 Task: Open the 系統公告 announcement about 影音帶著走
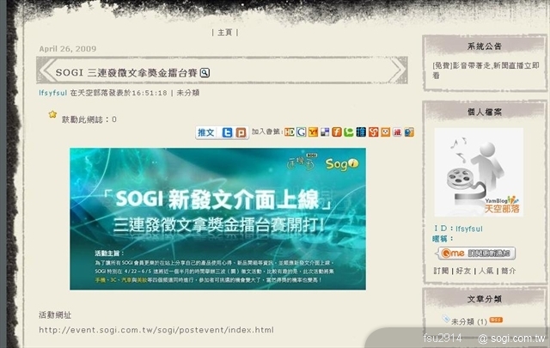pos(486,70)
